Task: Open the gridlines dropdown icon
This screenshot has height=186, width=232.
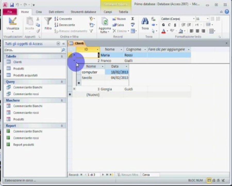Action: coord(212,31)
